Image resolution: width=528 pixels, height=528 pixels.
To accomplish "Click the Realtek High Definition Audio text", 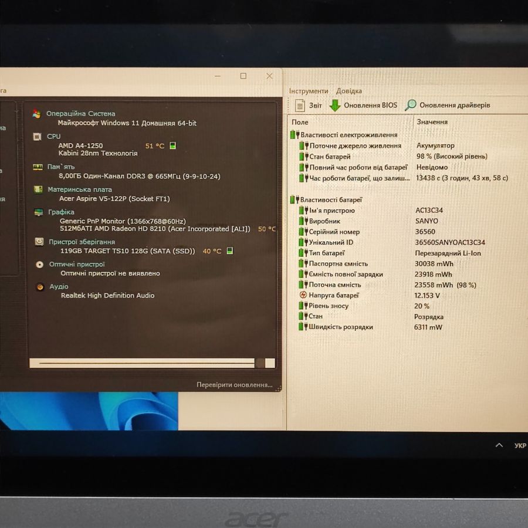I will tap(108, 295).
